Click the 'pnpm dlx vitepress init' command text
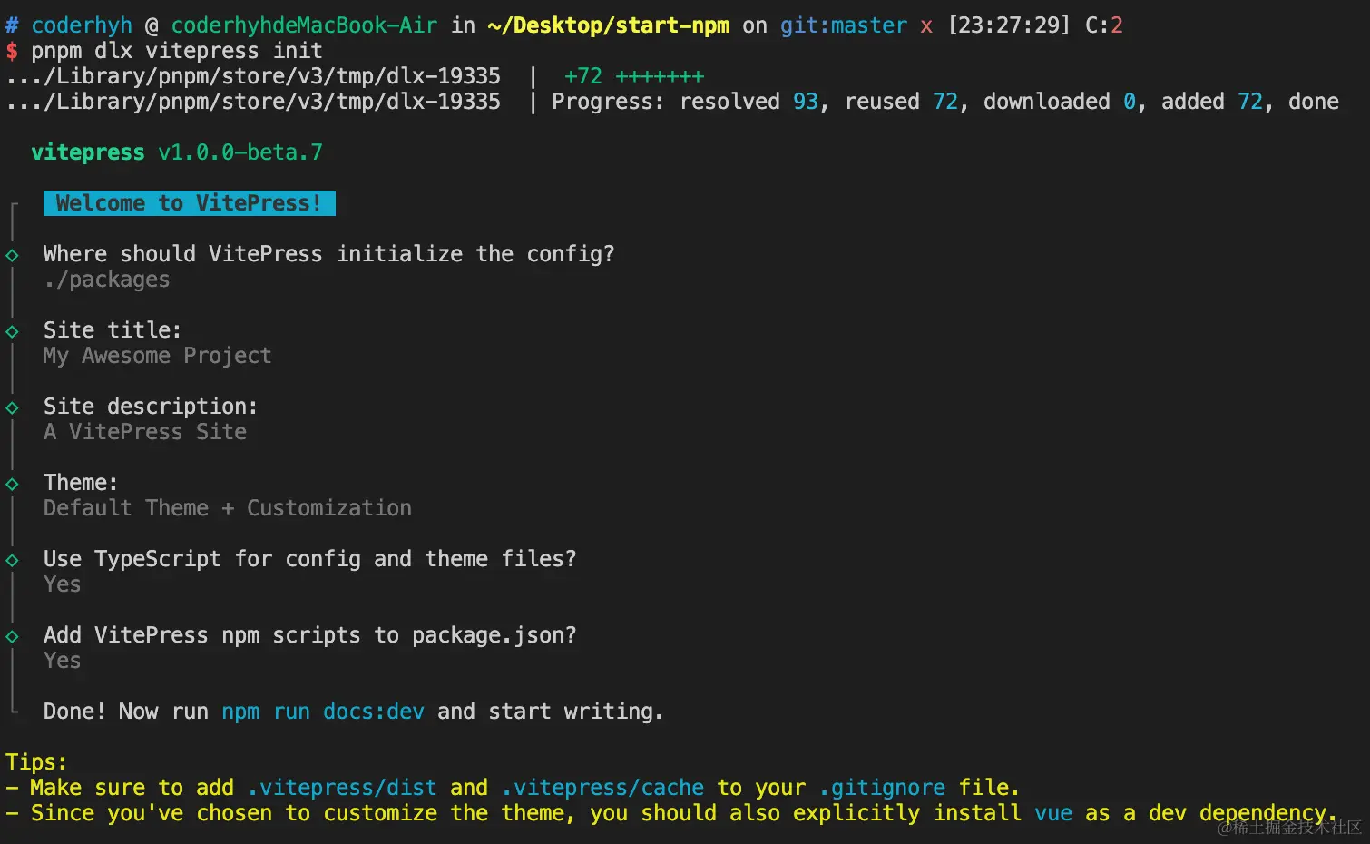This screenshot has height=844, width=1370. coord(177,51)
